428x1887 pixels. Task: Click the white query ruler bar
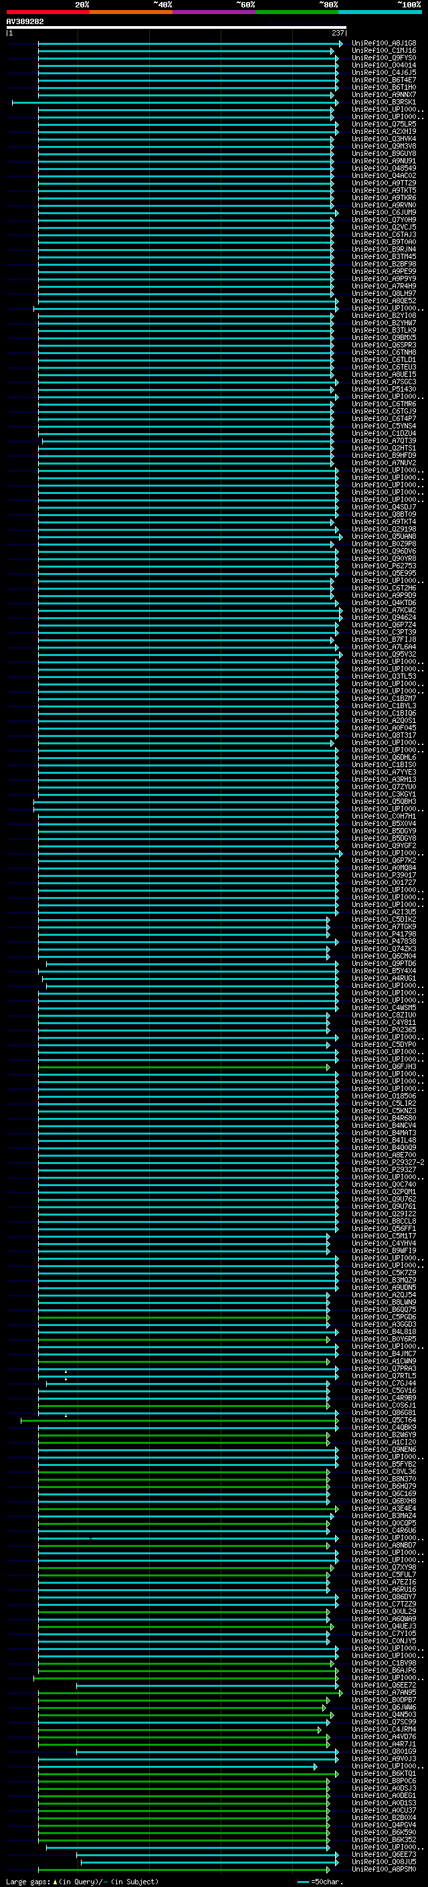[177, 28]
